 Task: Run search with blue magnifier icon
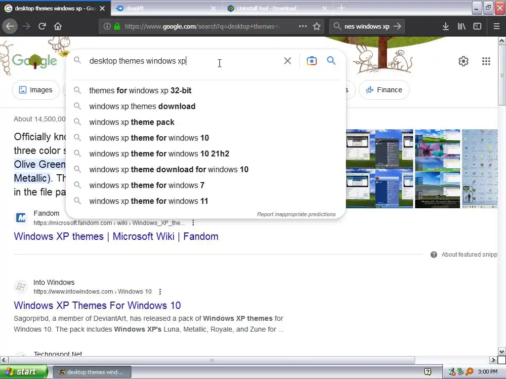pos(331,61)
